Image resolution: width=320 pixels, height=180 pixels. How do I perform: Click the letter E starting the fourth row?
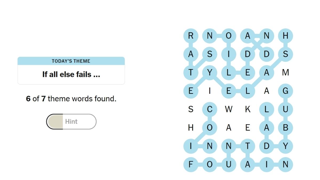click(190, 91)
